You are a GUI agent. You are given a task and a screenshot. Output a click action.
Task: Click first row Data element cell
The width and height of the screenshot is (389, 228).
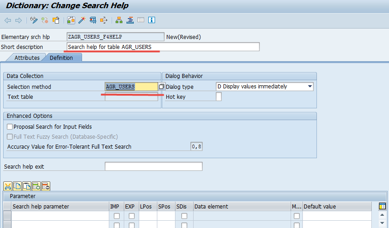click(242, 216)
